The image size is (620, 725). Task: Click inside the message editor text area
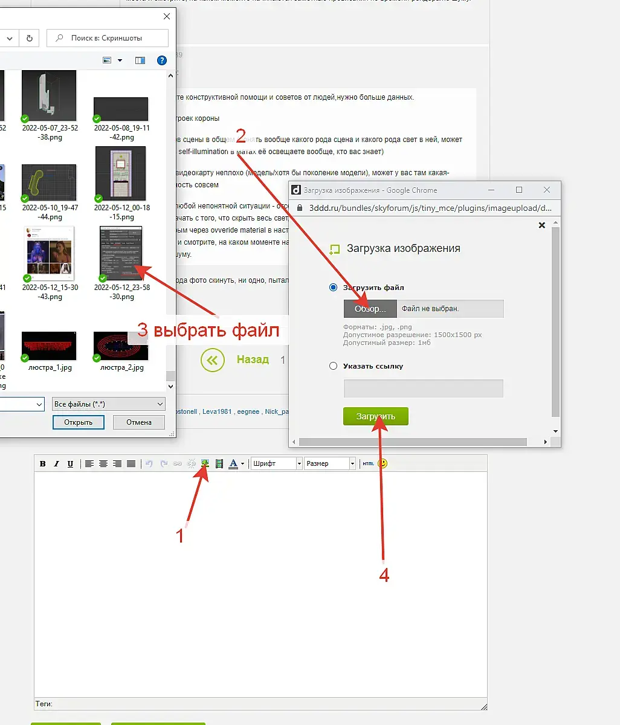(x=260, y=585)
